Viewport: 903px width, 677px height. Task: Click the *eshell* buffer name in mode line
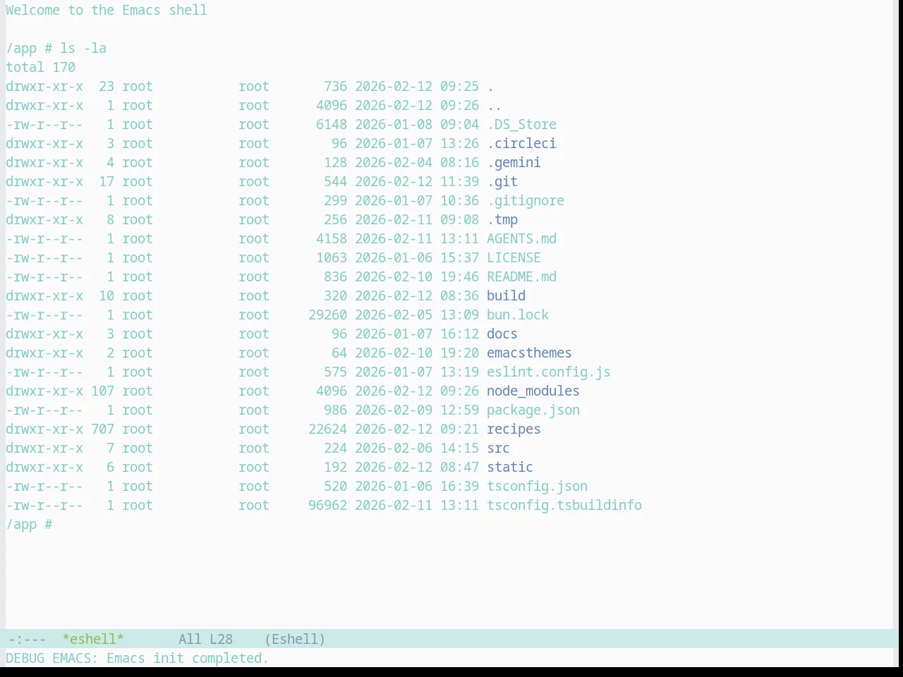[93, 639]
